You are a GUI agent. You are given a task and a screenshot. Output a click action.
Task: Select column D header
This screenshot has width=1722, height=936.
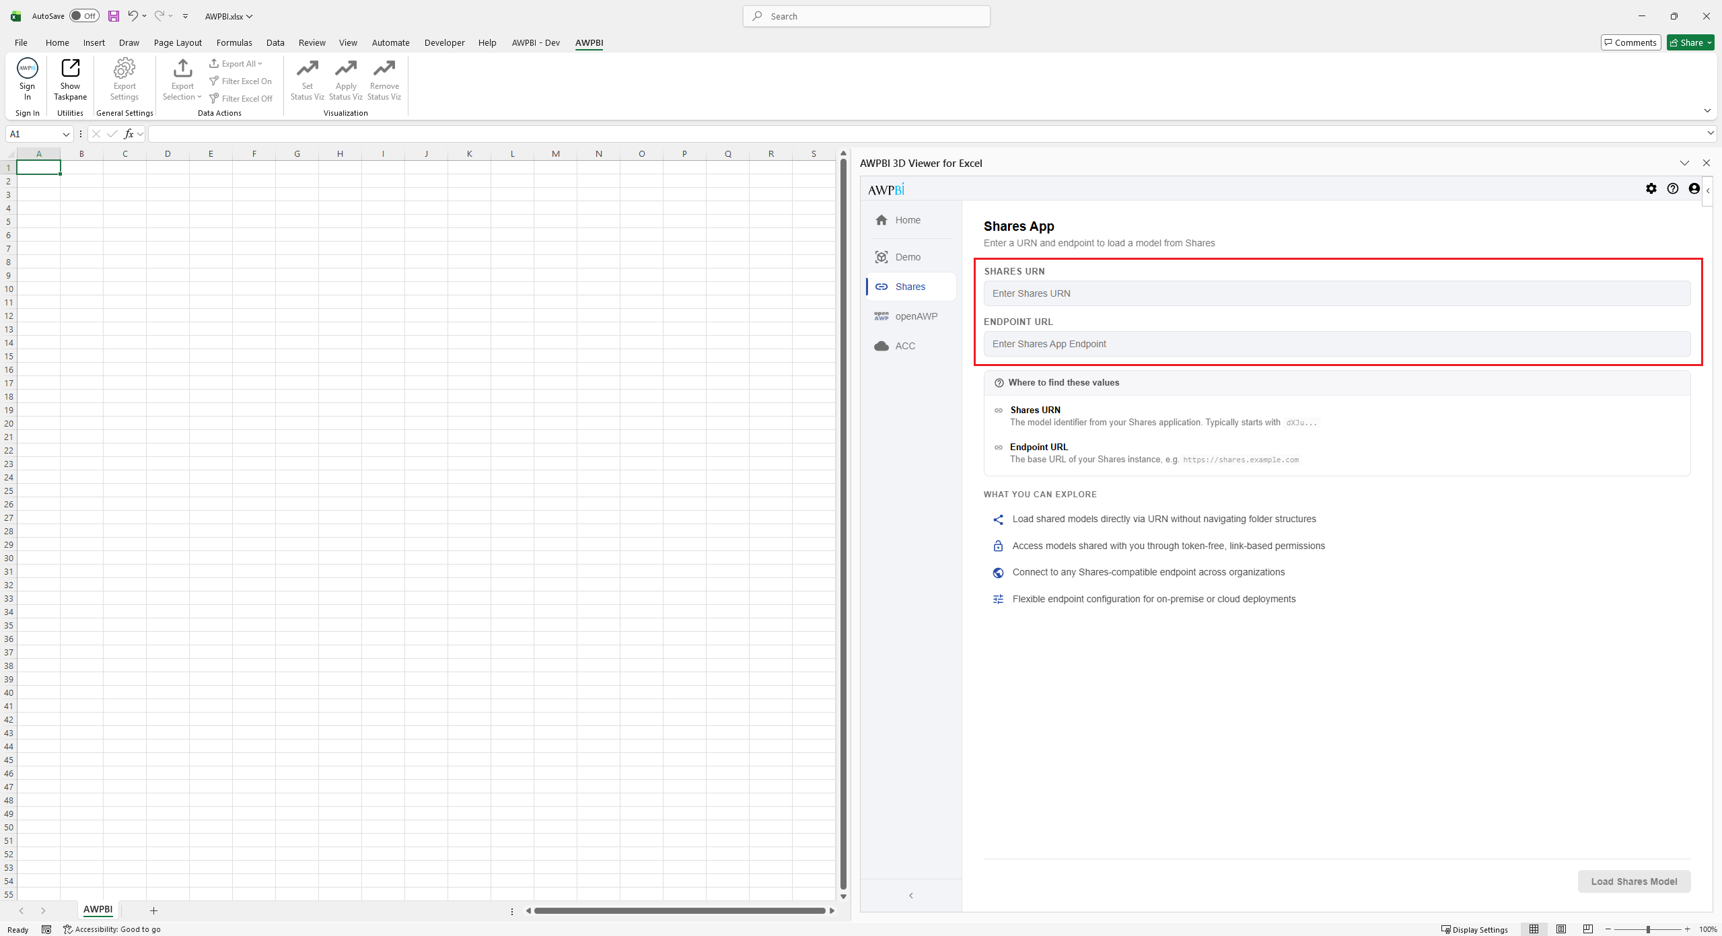click(x=168, y=153)
